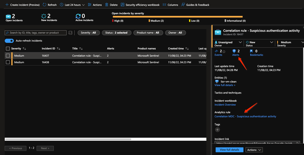Viewport: 304px width, 155px height.
Task: Click the Alerts link in details pane
Action: pos(236,55)
